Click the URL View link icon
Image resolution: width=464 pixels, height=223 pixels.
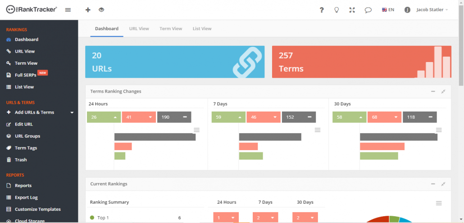point(9,51)
